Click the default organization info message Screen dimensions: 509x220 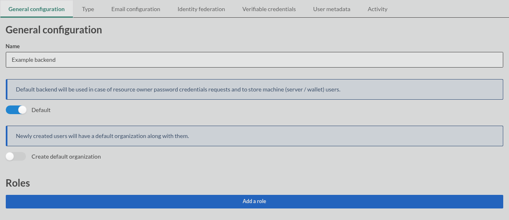click(254, 136)
